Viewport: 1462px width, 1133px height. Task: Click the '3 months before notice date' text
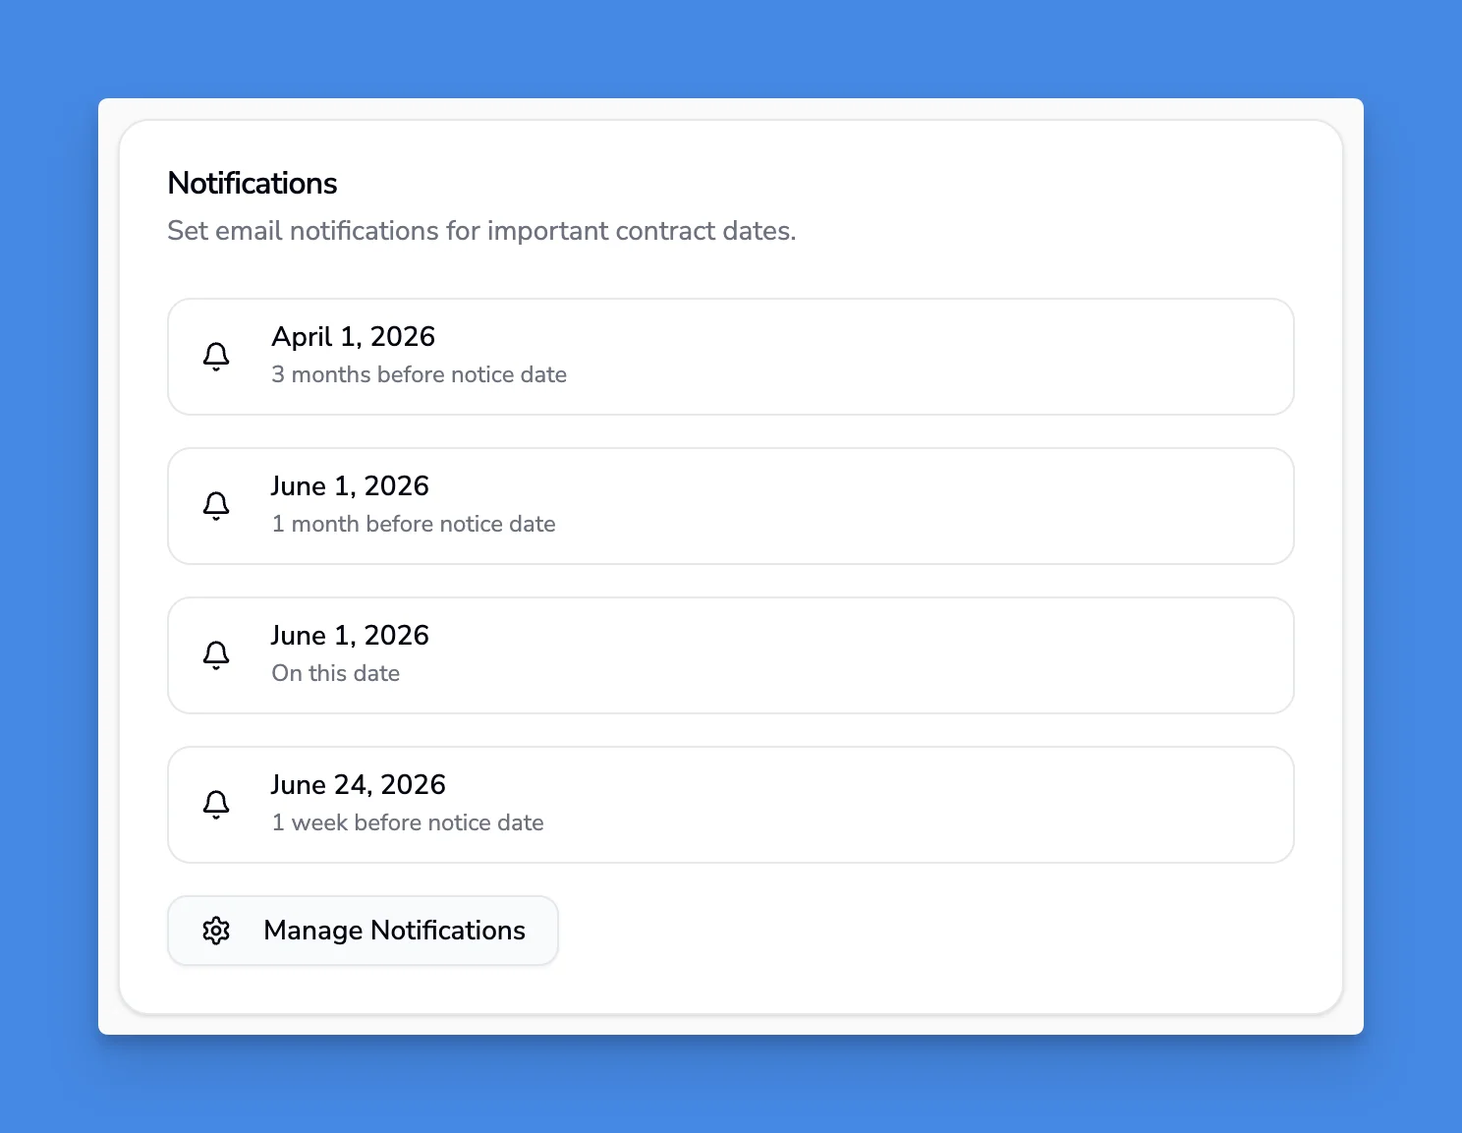(x=419, y=374)
